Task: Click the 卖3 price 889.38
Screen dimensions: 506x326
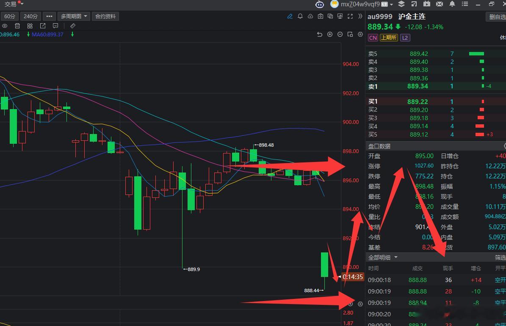Action: point(419,70)
